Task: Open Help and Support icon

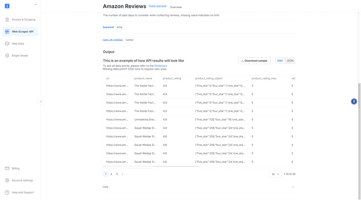Action: pyautogui.click(x=7, y=192)
